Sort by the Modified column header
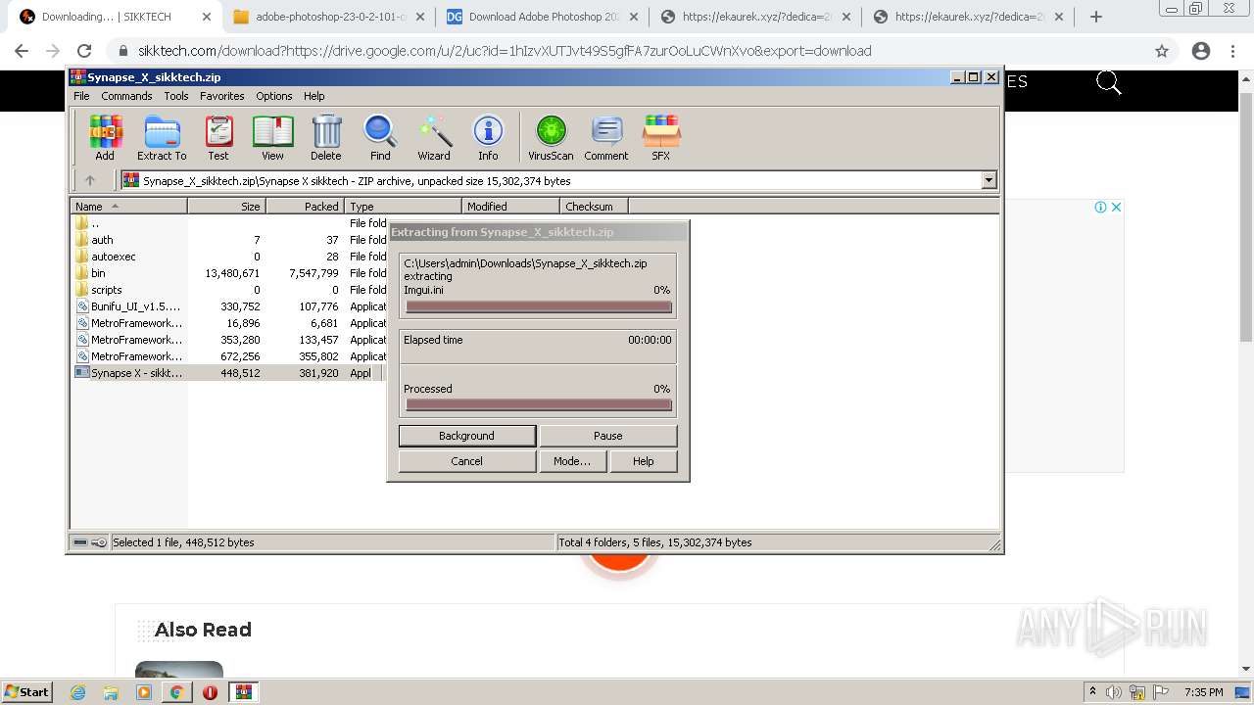 point(510,207)
